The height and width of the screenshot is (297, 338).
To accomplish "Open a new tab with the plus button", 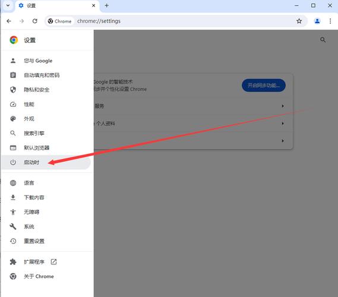I will 107,5.
